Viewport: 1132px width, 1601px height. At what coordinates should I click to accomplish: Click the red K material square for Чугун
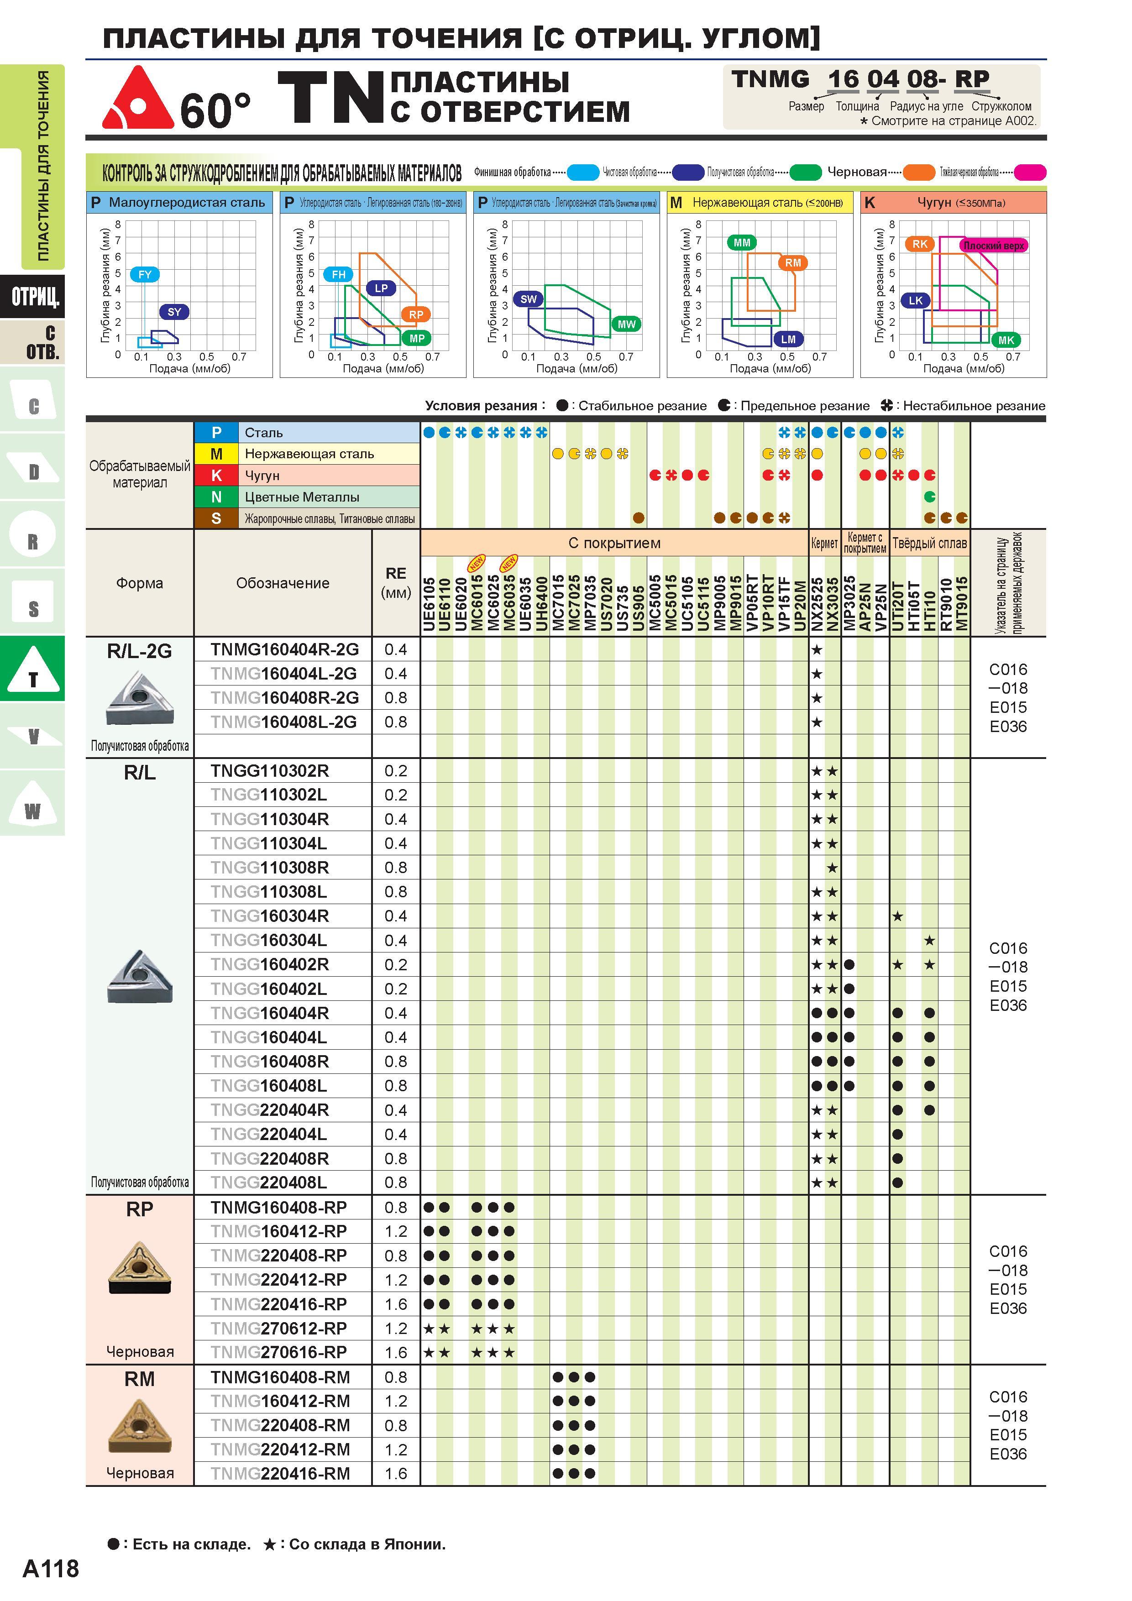pyautogui.click(x=216, y=476)
